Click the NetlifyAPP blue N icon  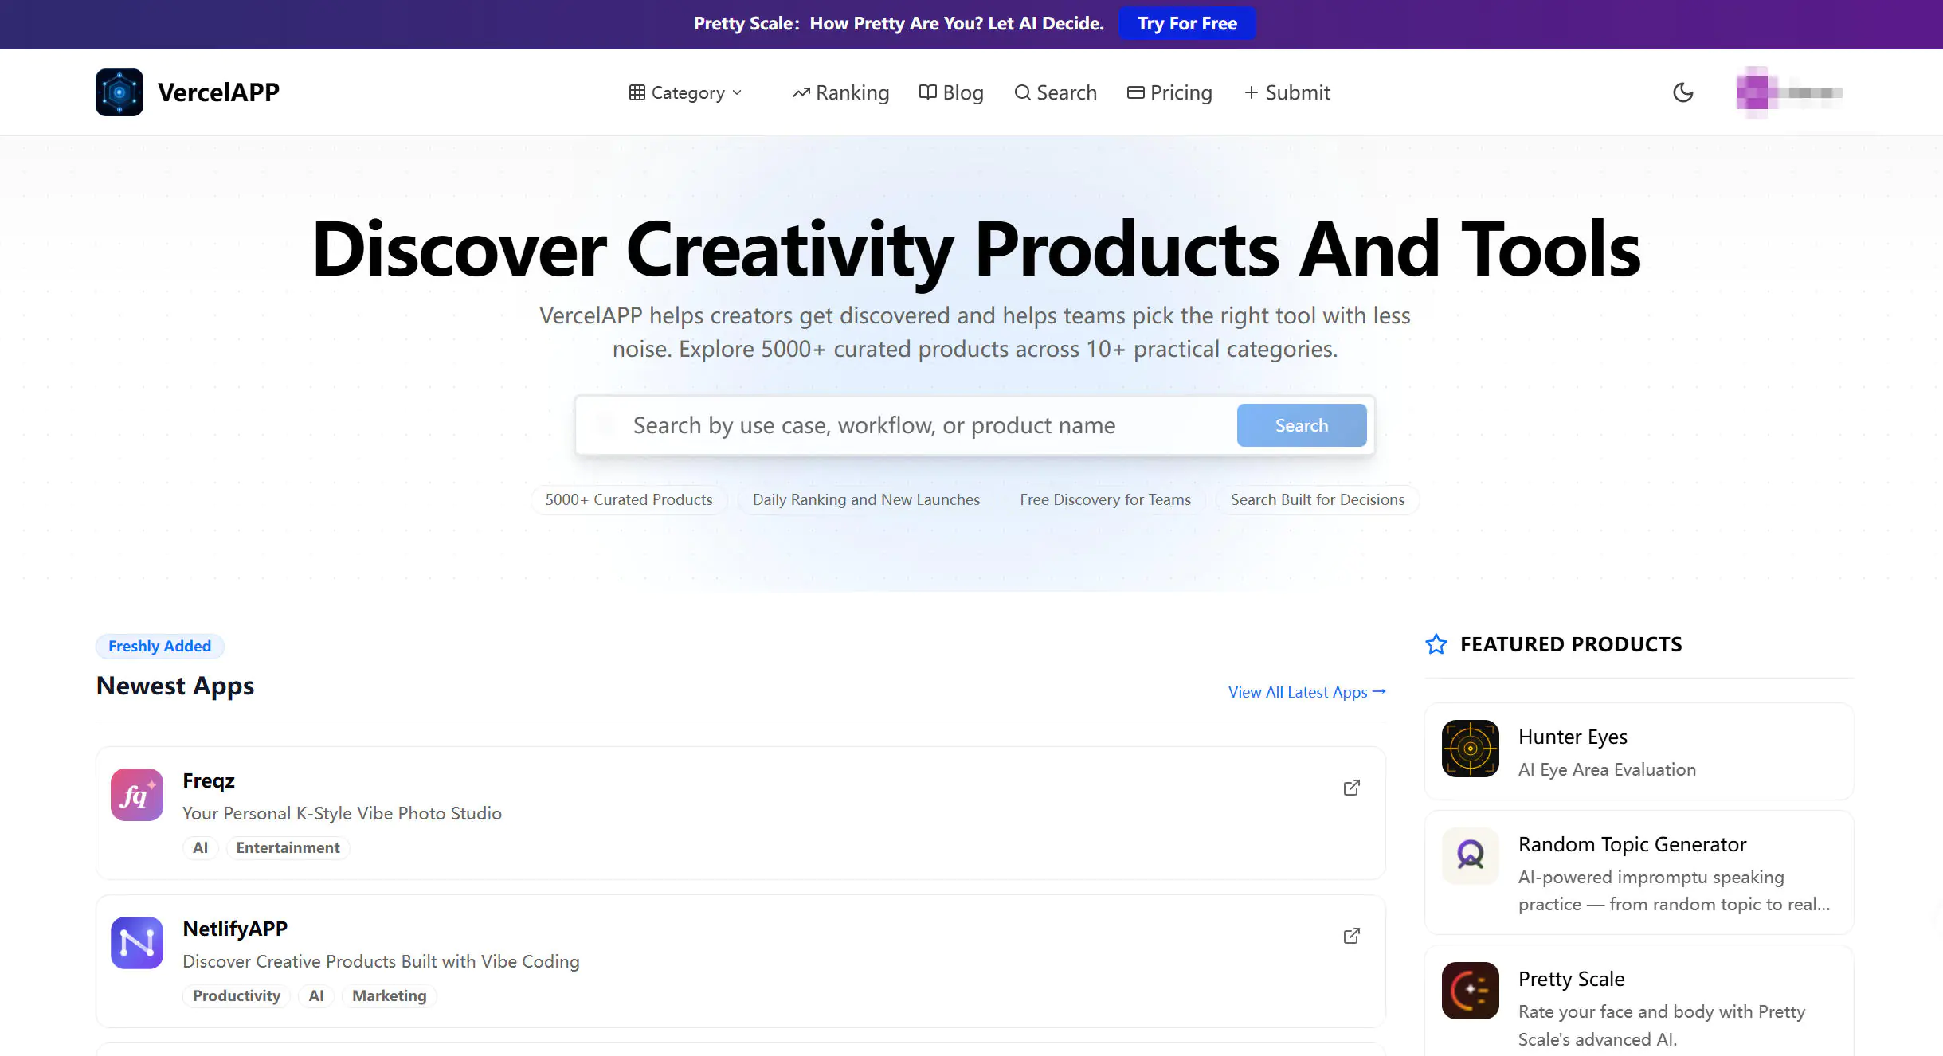coord(136,942)
